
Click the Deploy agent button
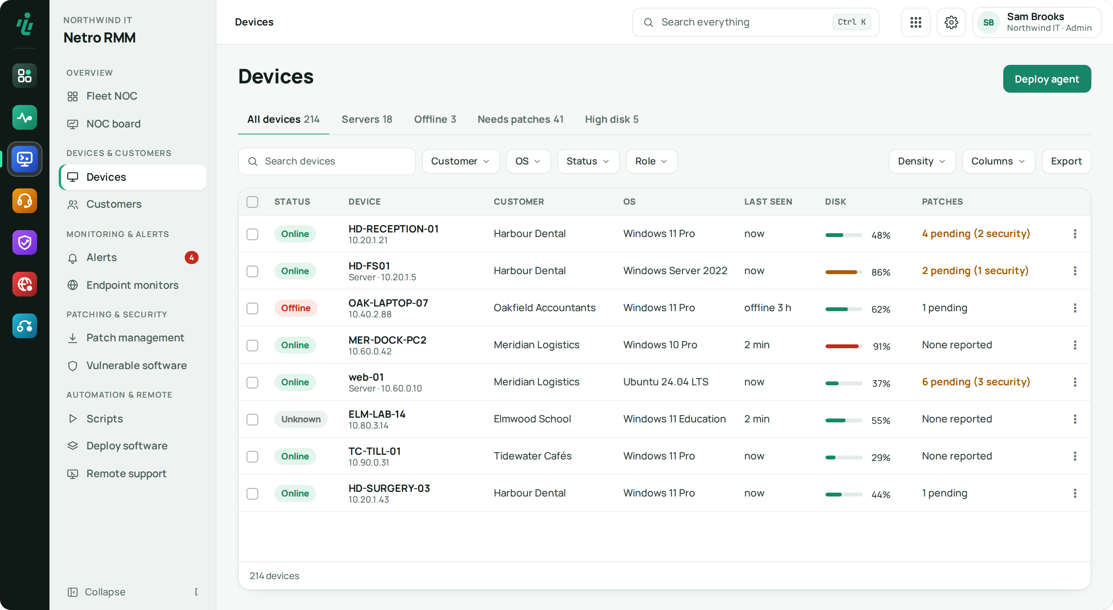pos(1047,79)
